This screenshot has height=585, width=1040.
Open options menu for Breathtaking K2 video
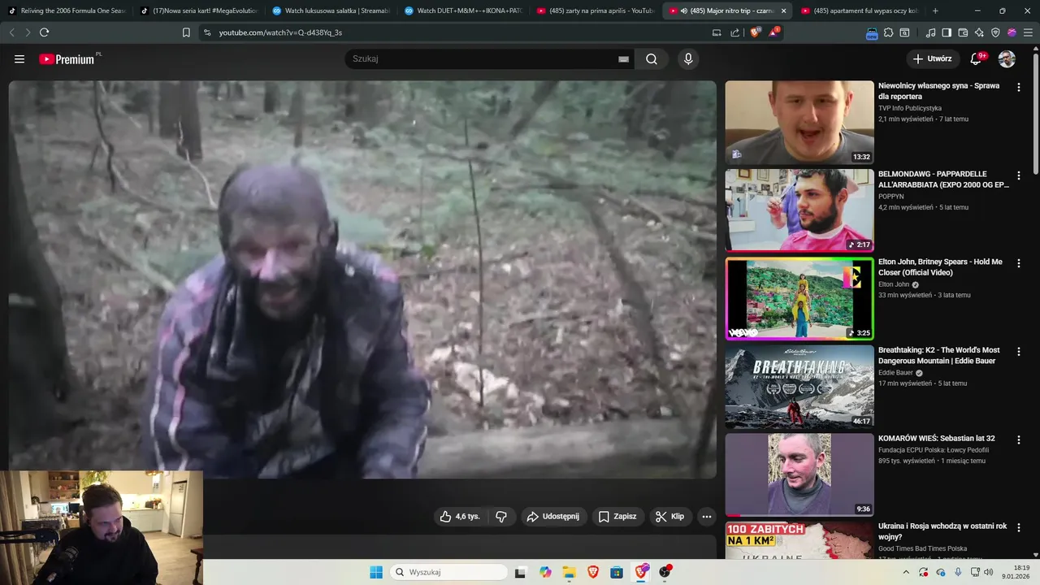[x=1019, y=352]
